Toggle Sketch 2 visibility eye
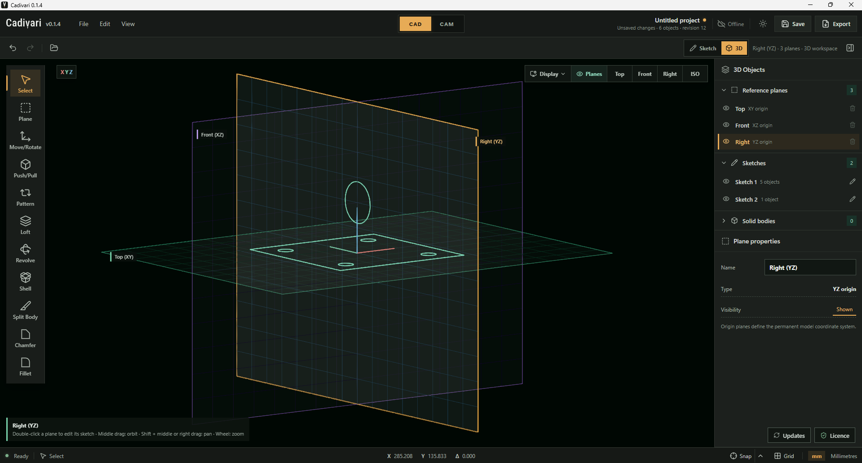This screenshot has height=463, width=862. click(x=726, y=199)
